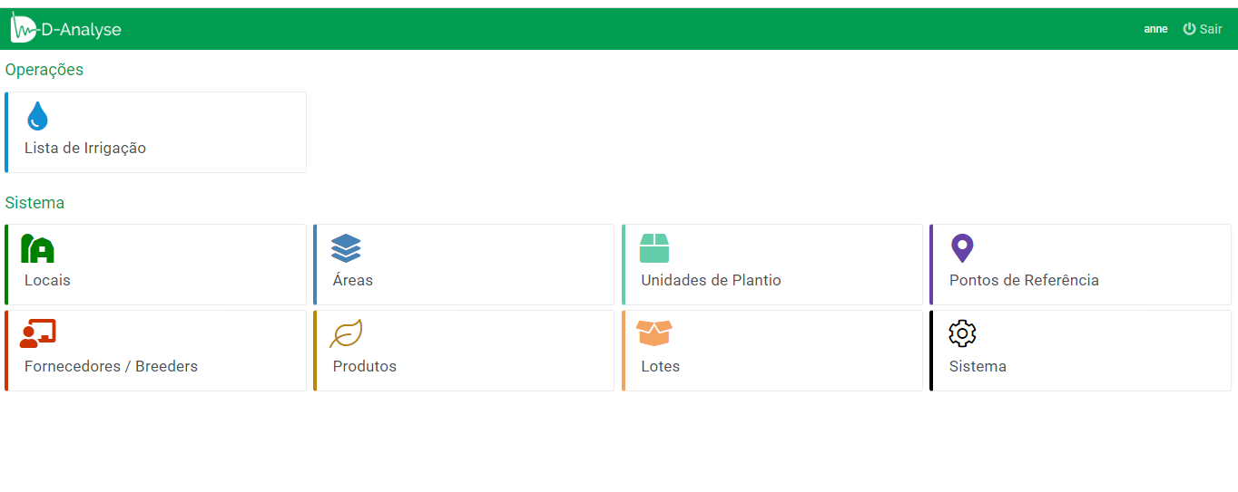Viewport: 1238px width, 492px height.
Task: Click the green greenhouse Locais icon
Action: click(38, 248)
